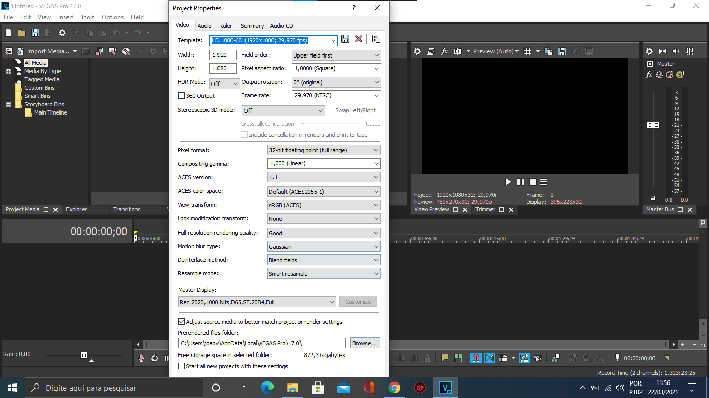Switch to the Audio CD tab

[281, 26]
